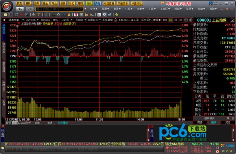This screenshot has width=236, height=154.
Task: Click the clock icon in title bar
Action: [x=215, y=3]
